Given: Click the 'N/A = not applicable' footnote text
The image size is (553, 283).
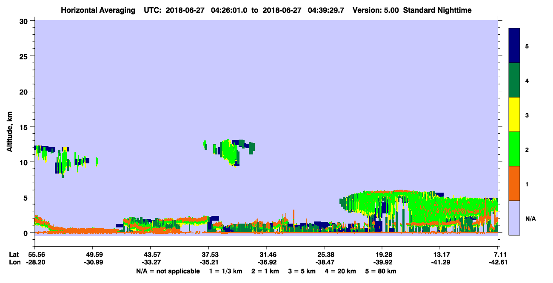Looking at the screenshot, I should [168, 271].
